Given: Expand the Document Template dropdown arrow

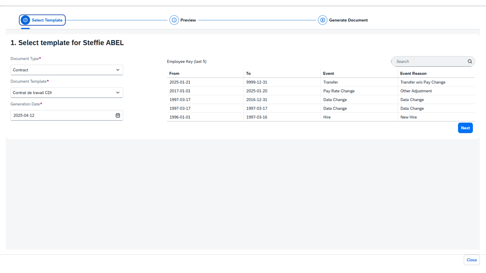Looking at the screenshot, I should pos(118,93).
